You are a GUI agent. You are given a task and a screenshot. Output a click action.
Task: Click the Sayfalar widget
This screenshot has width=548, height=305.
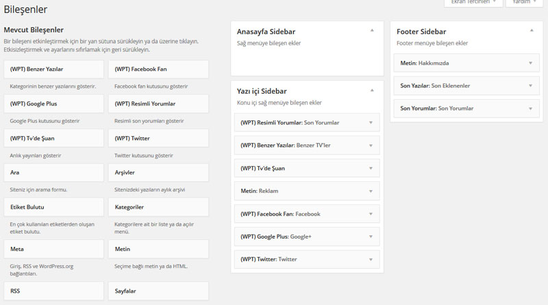(x=158, y=291)
